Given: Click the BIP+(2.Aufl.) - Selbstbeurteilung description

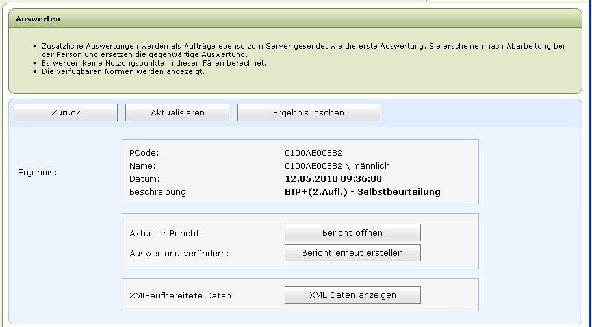Looking at the screenshot, I should click(362, 191).
